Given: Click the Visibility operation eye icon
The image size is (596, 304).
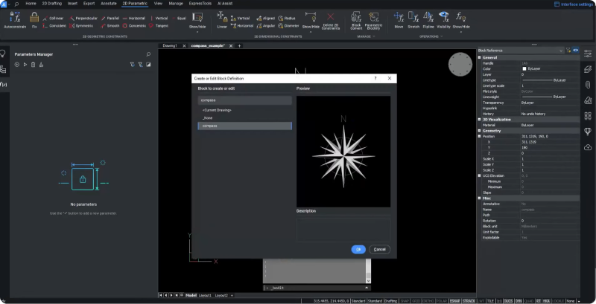Looking at the screenshot, I should [x=443, y=16].
